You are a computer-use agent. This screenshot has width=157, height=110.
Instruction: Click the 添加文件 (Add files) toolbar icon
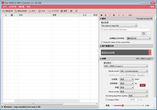(x=7, y=11)
